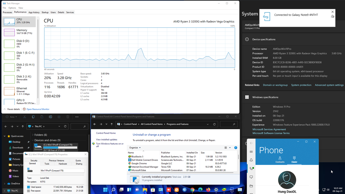Image resolution: width=345 pixels, height=194 pixels.
Task: Select GPU 0 Radeon RX 570 entry
Action: [x=19, y=101]
